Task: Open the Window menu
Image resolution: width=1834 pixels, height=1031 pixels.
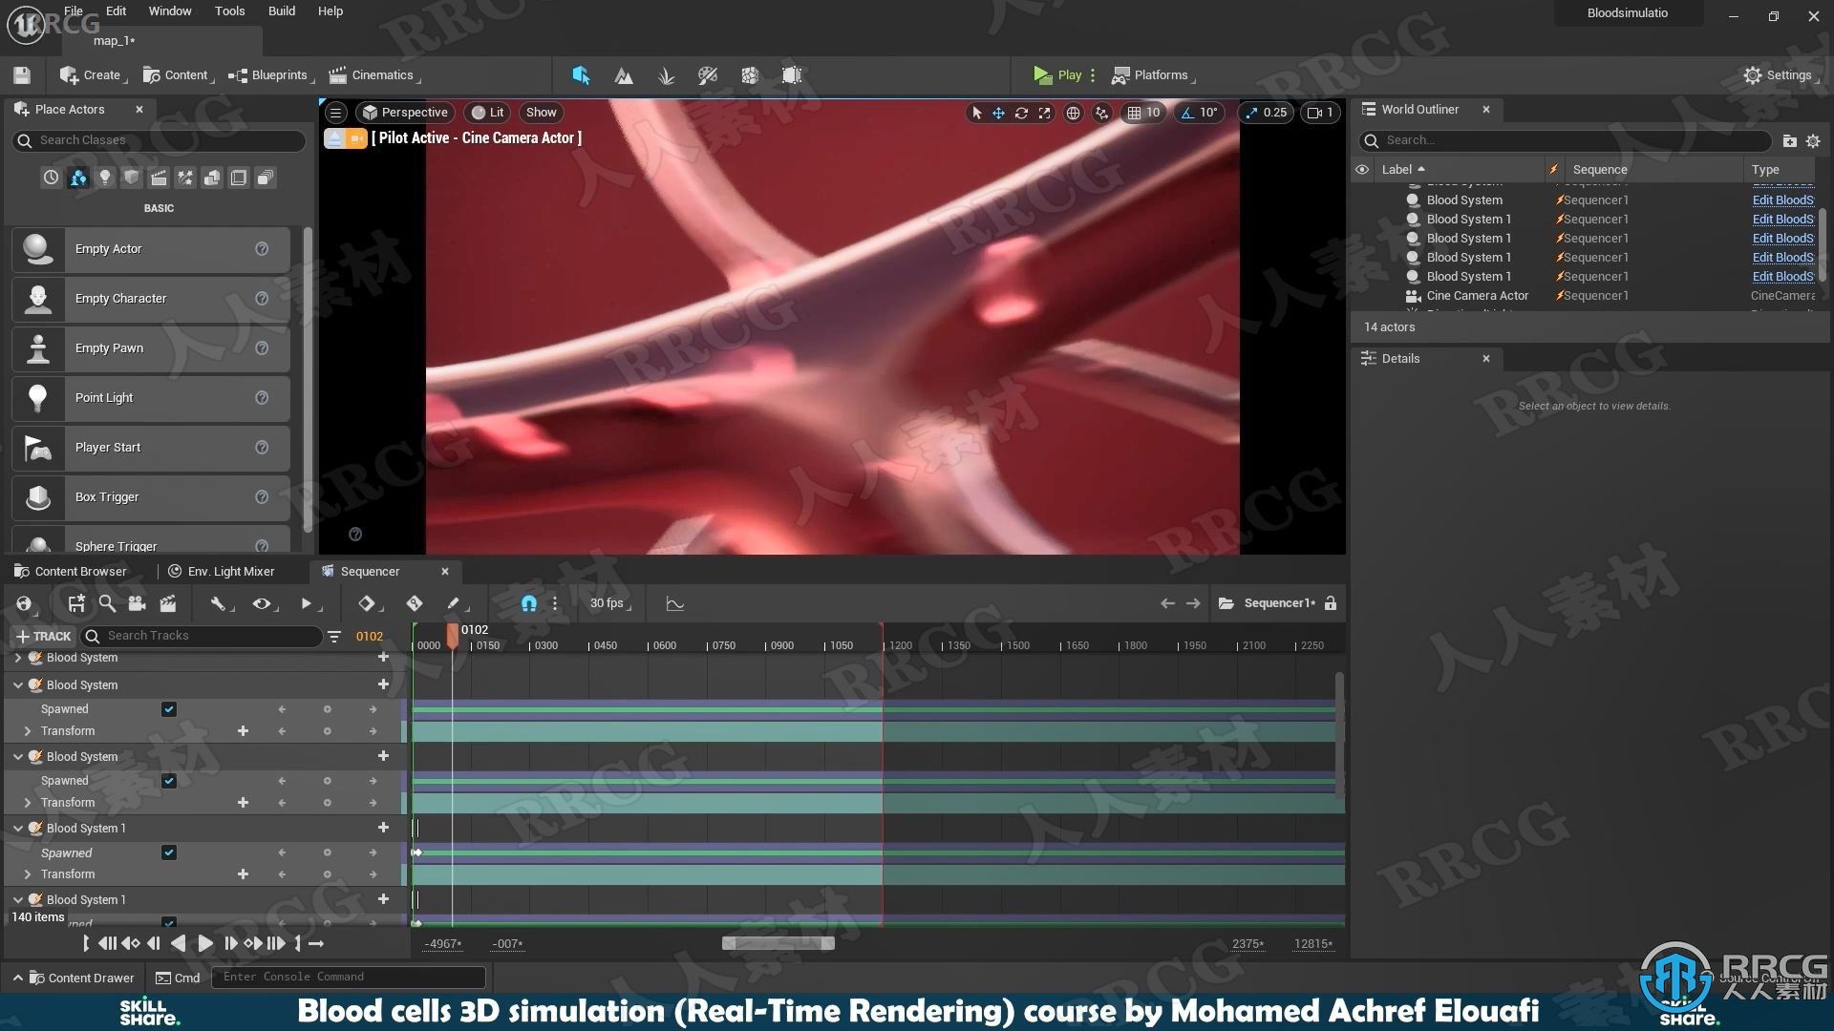Action: (170, 11)
